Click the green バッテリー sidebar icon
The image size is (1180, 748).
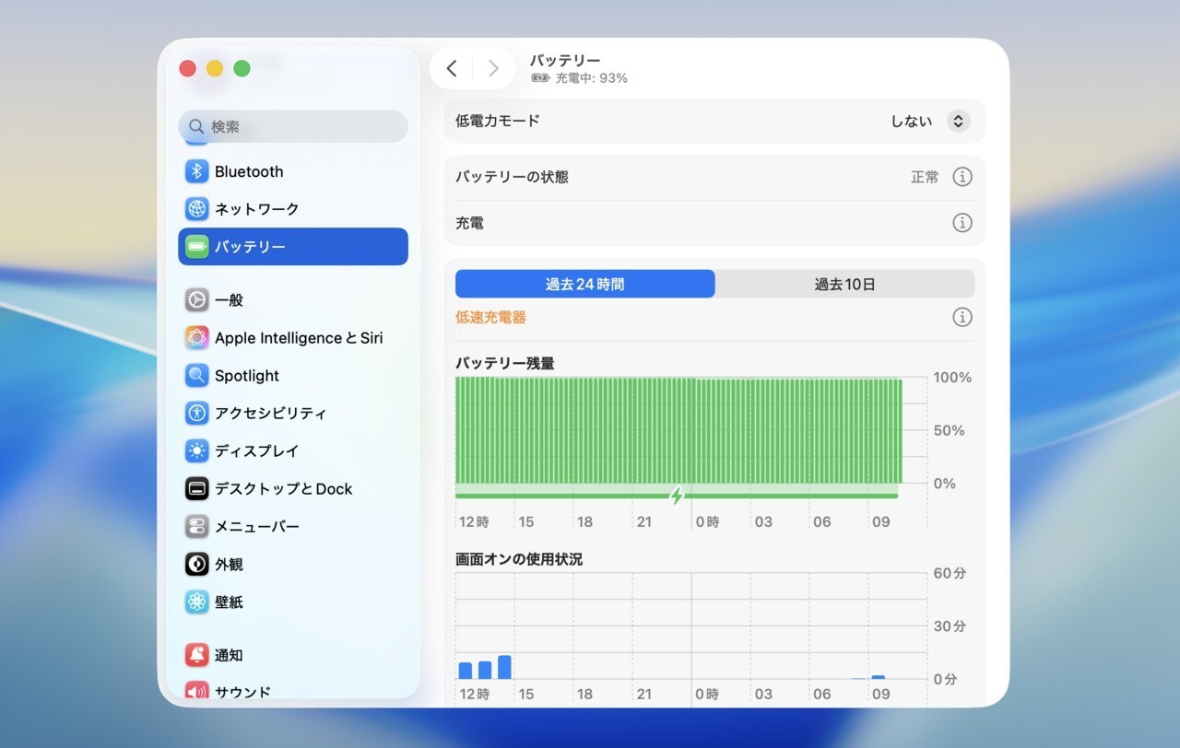pyautogui.click(x=196, y=247)
